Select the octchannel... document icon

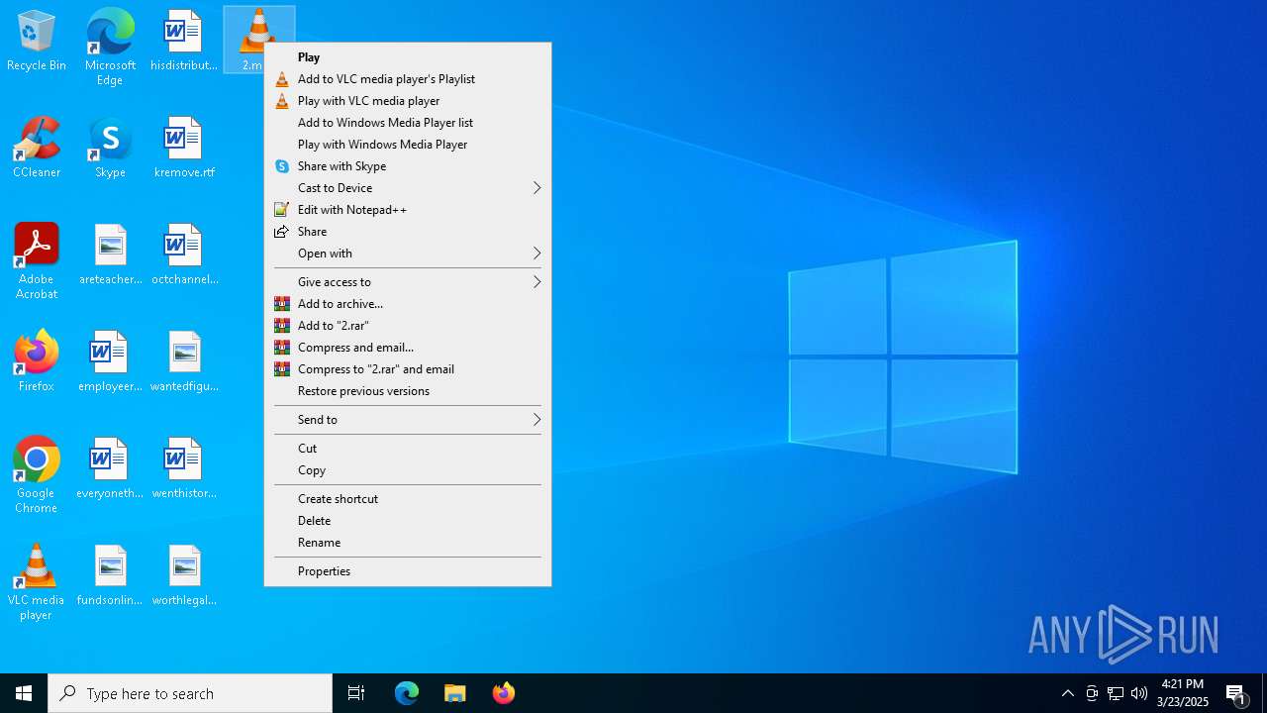184,255
